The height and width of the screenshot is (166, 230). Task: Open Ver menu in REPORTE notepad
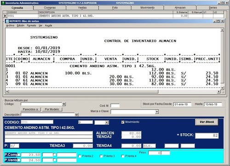[40, 25]
